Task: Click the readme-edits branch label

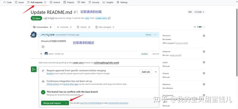Action: tap(101, 18)
